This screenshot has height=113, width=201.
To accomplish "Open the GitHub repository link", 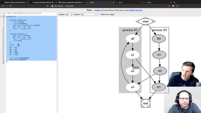I will 134,10.
